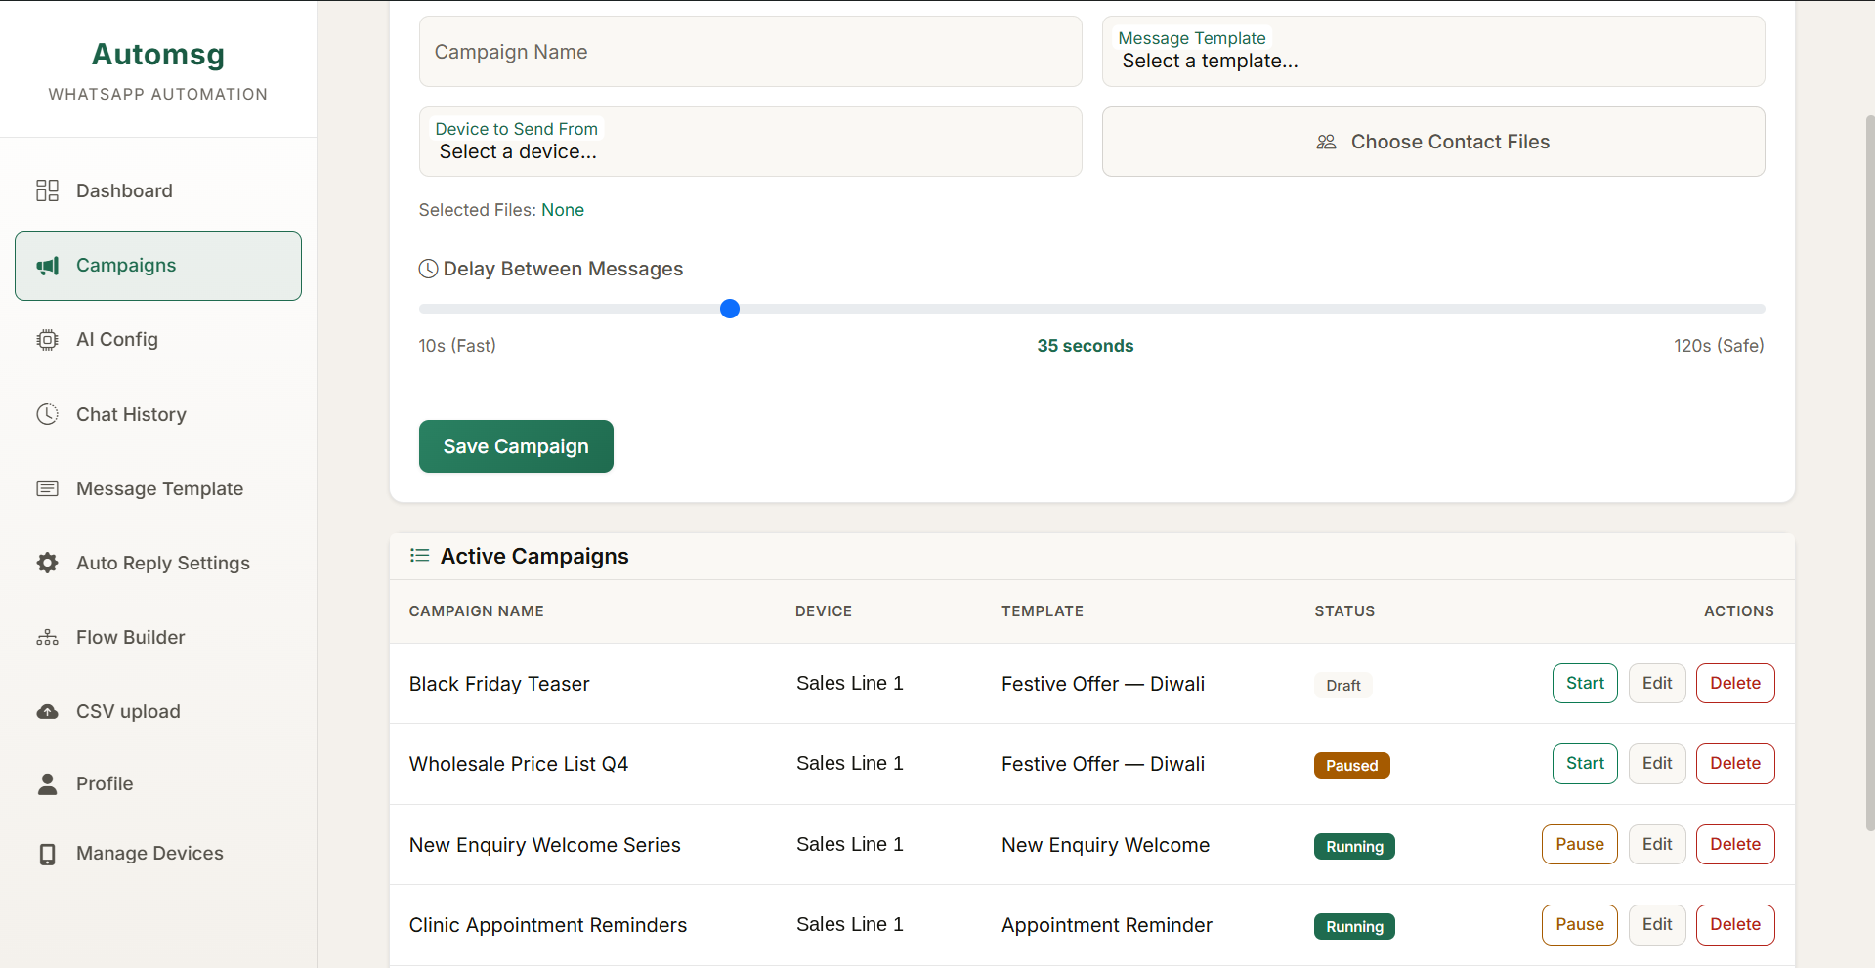Click the Flow Builder diagram icon
Image resolution: width=1875 pixels, height=968 pixels.
tap(47, 638)
